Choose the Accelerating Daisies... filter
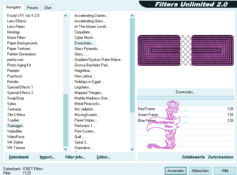This screenshot has height=175, width=237. 91,16
